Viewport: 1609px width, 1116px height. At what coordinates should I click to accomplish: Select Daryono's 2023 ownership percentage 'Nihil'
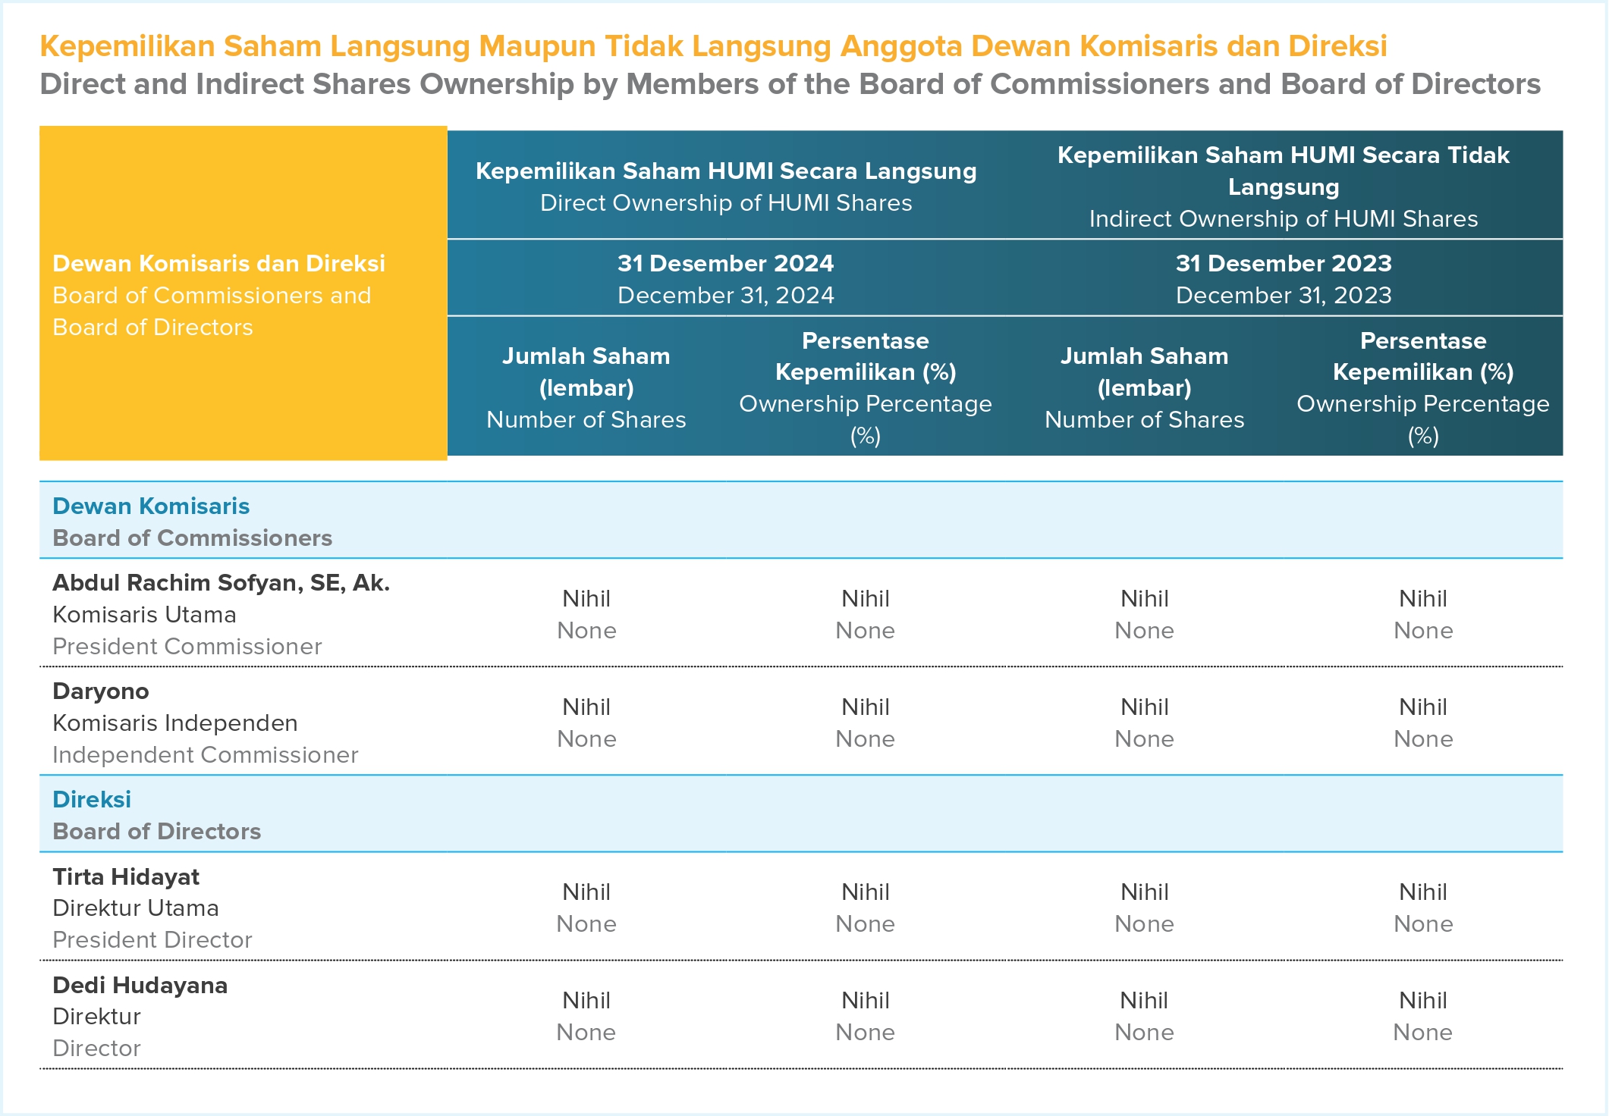1423,707
